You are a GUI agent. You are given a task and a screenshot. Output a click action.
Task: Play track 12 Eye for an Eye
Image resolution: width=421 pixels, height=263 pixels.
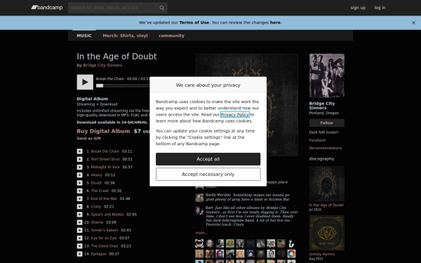pyautogui.click(x=80, y=238)
